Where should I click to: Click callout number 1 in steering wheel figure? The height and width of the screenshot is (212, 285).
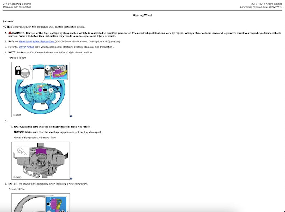30,67
